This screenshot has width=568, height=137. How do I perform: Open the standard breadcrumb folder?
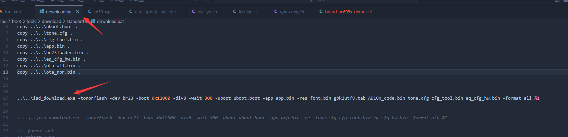75,21
